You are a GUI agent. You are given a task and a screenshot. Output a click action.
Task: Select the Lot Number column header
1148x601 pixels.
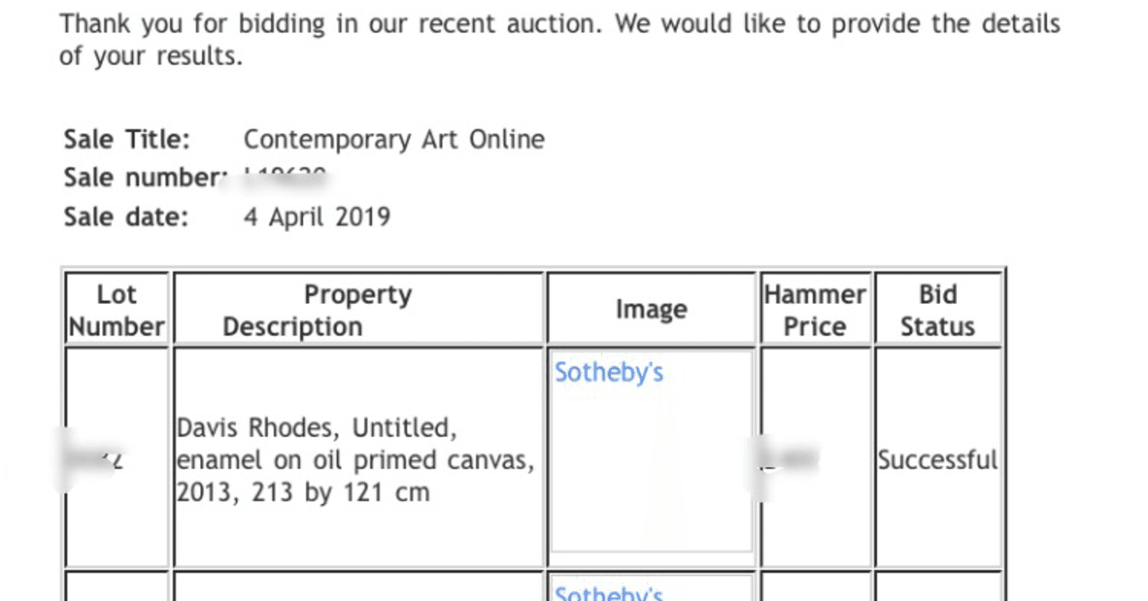coord(117,310)
